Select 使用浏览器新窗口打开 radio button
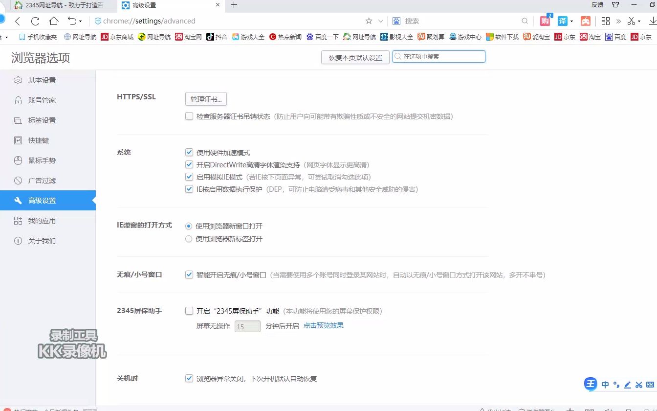Viewport: 657px width, 411px height. (189, 226)
